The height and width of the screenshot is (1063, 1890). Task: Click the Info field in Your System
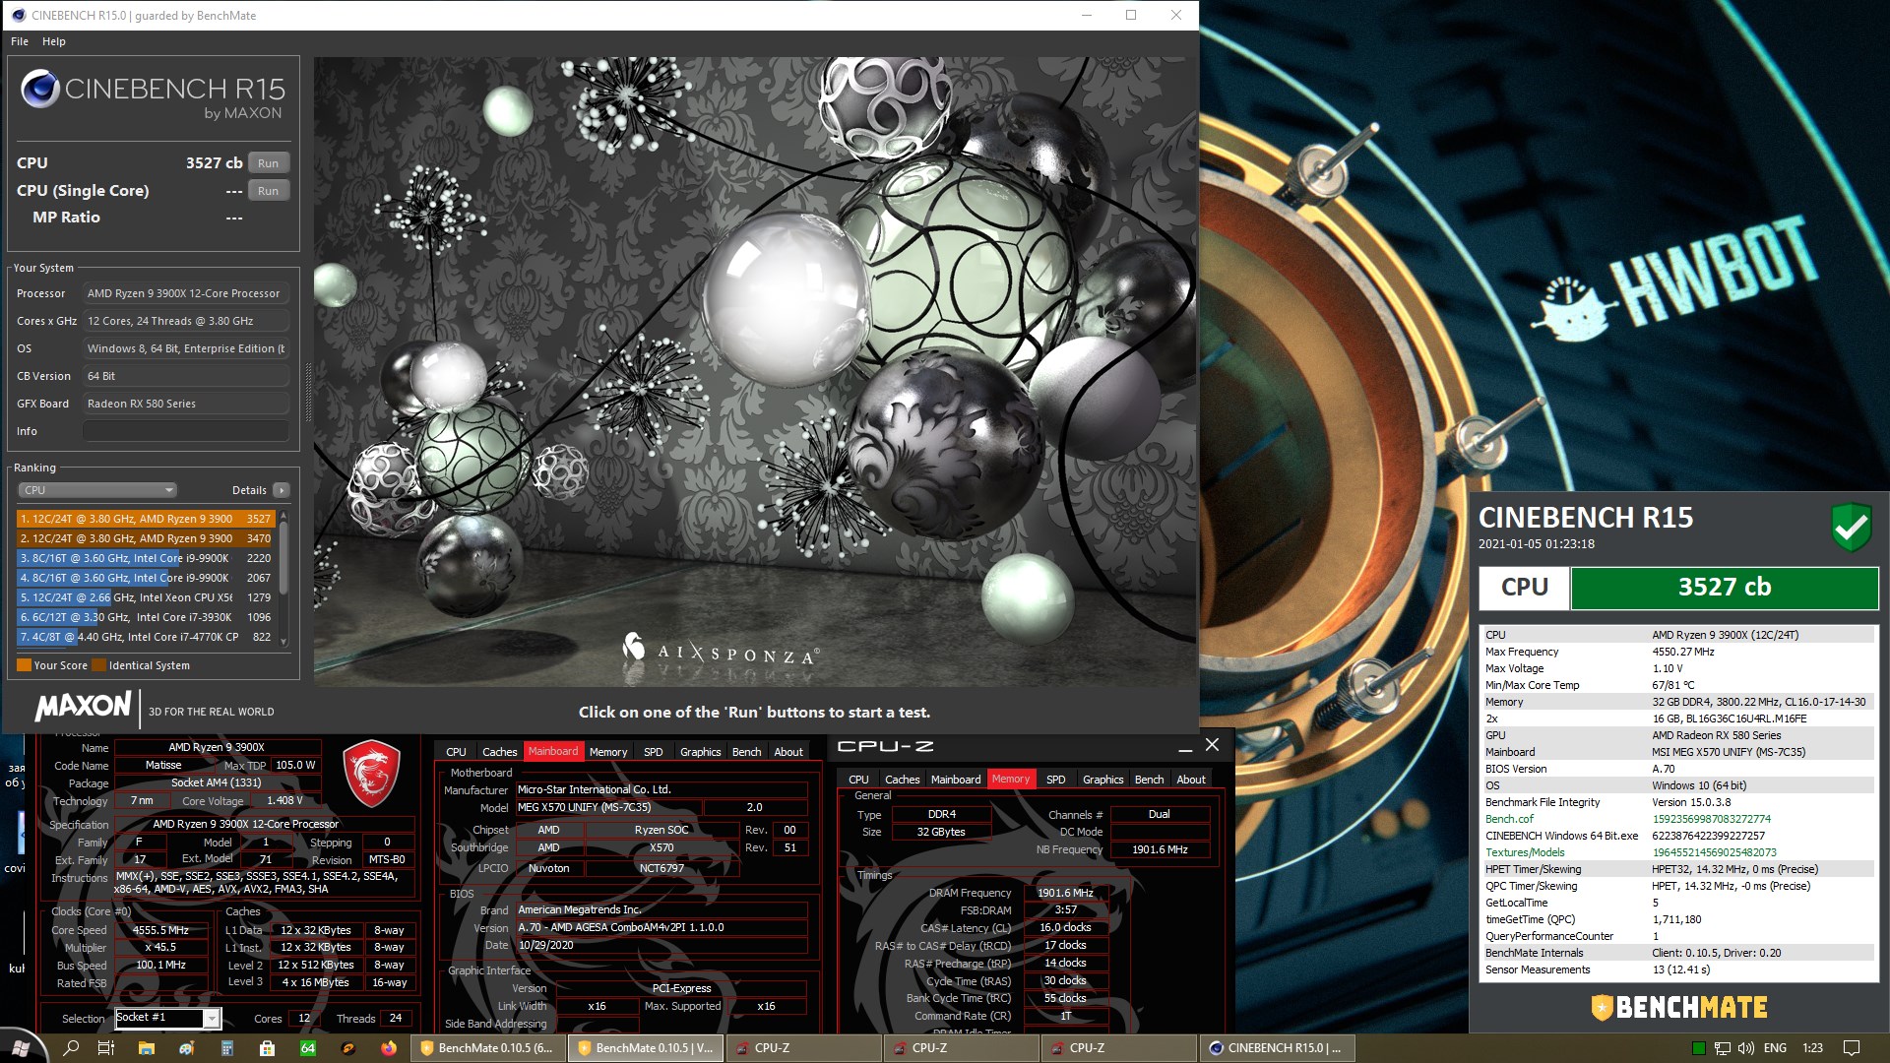pyautogui.click(x=186, y=431)
